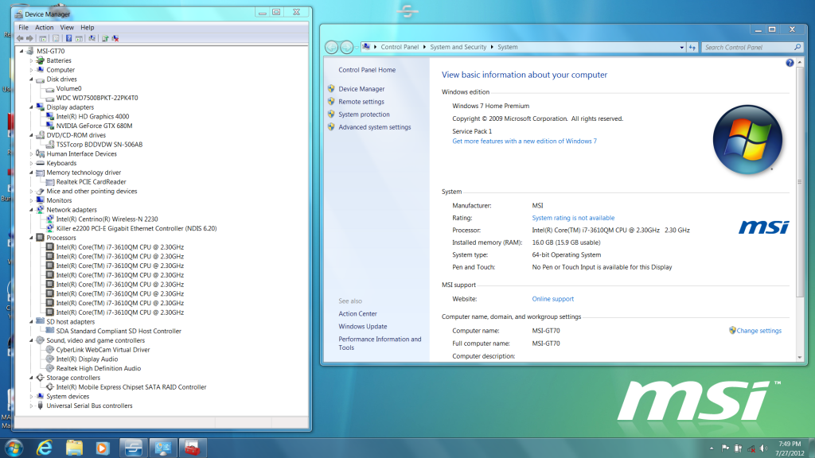This screenshot has width=815, height=458.
Task: Click the Realtek PCIE CardReader device icon
Action: tap(50, 182)
